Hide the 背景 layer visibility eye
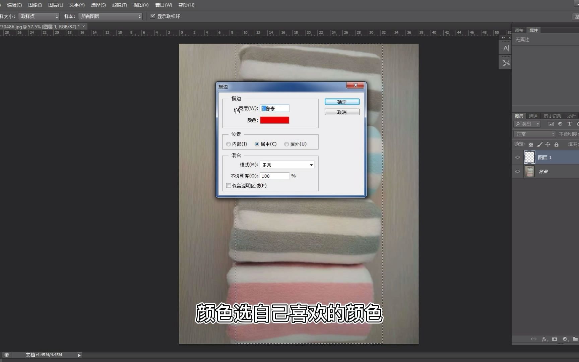 (517, 171)
